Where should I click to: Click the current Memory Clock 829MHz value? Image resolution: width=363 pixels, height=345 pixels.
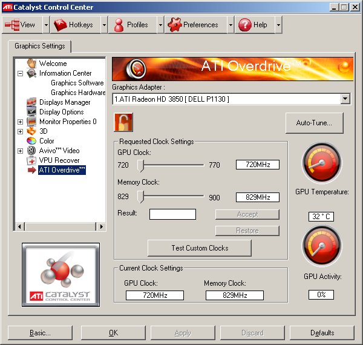(235, 295)
